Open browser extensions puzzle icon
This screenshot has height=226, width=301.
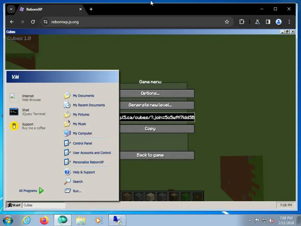click(x=242, y=22)
